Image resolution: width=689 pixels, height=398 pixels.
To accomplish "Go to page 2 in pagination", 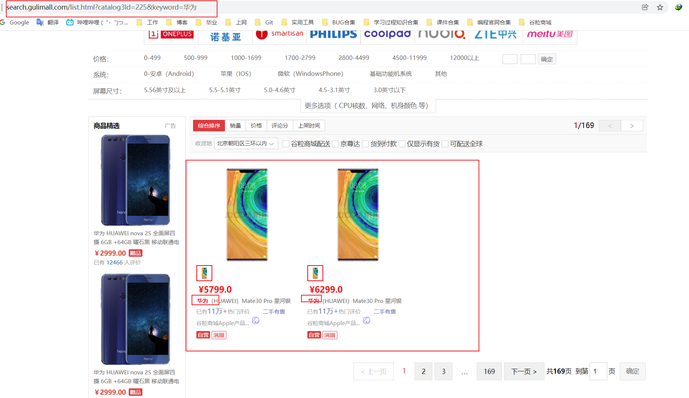I will (x=423, y=371).
